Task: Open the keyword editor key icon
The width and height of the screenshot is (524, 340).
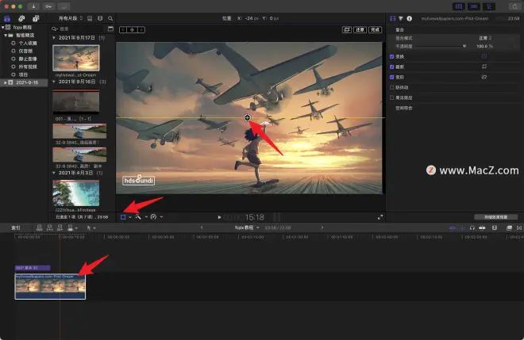Action: [48, 6]
